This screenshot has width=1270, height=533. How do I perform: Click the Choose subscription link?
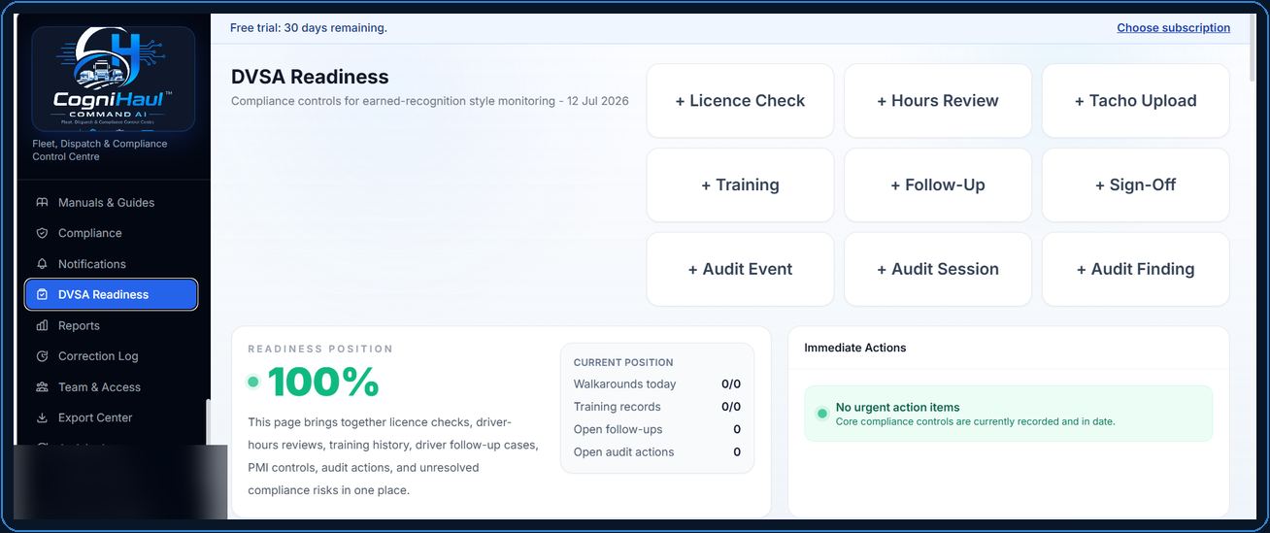pyautogui.click(x=1173, y=28)
